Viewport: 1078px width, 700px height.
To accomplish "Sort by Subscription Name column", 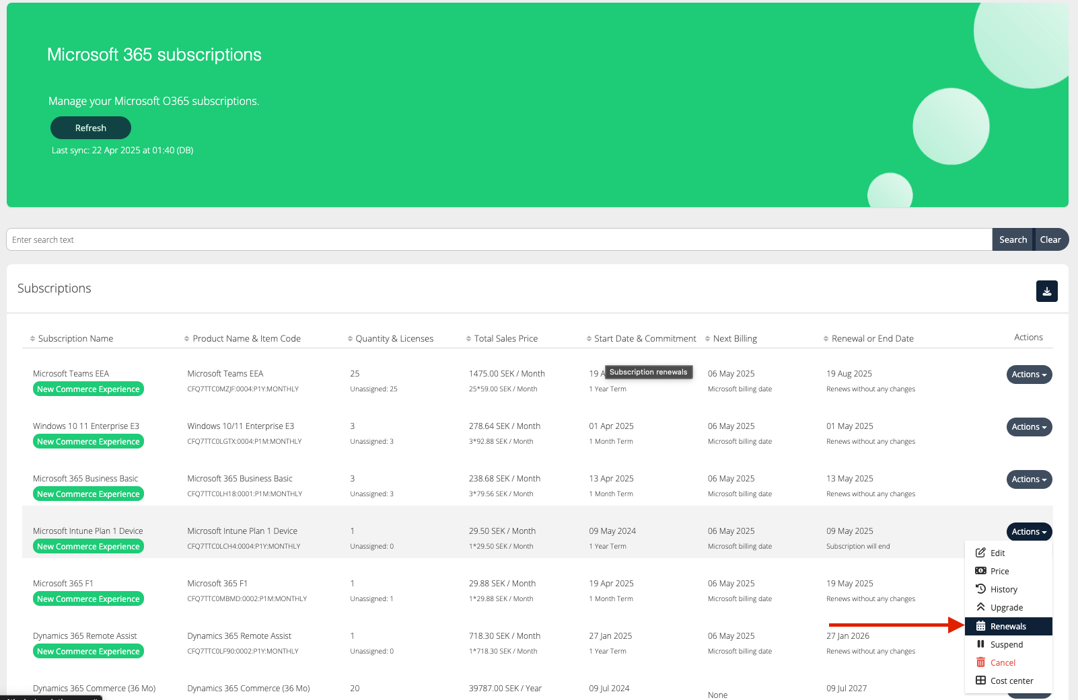I will pos(75,339).
